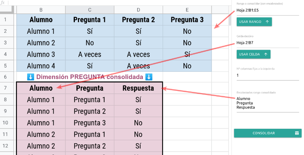Image resolution: width=304 pixels, height=155 pixels.
Task: Click the Respuesta header cell in consolidated table
Action: pyautogui.click(x=138, y=88)
